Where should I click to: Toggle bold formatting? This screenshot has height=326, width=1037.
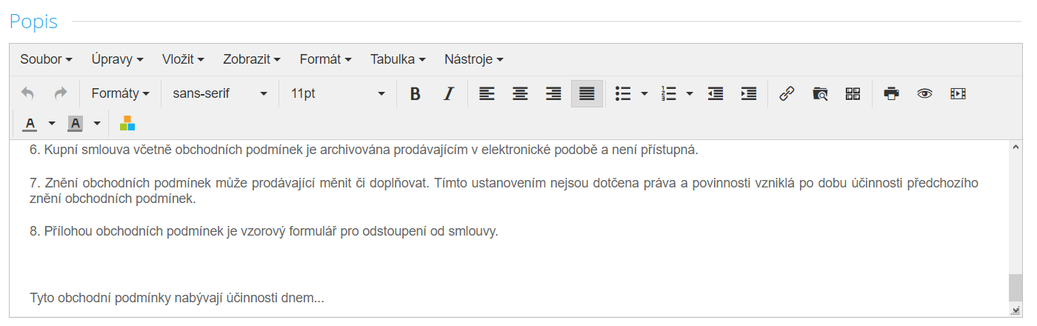(415, 93)
